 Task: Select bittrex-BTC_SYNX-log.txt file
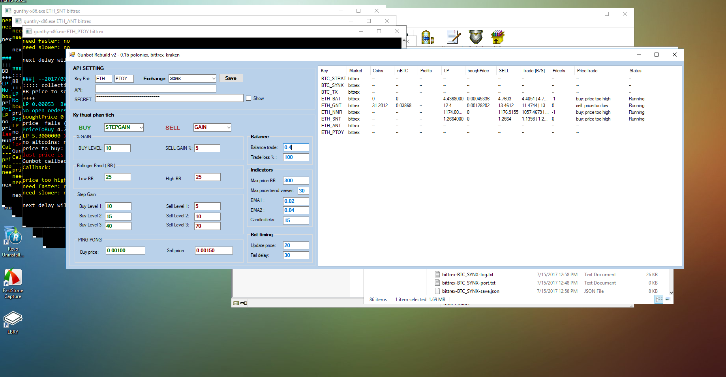467,275
